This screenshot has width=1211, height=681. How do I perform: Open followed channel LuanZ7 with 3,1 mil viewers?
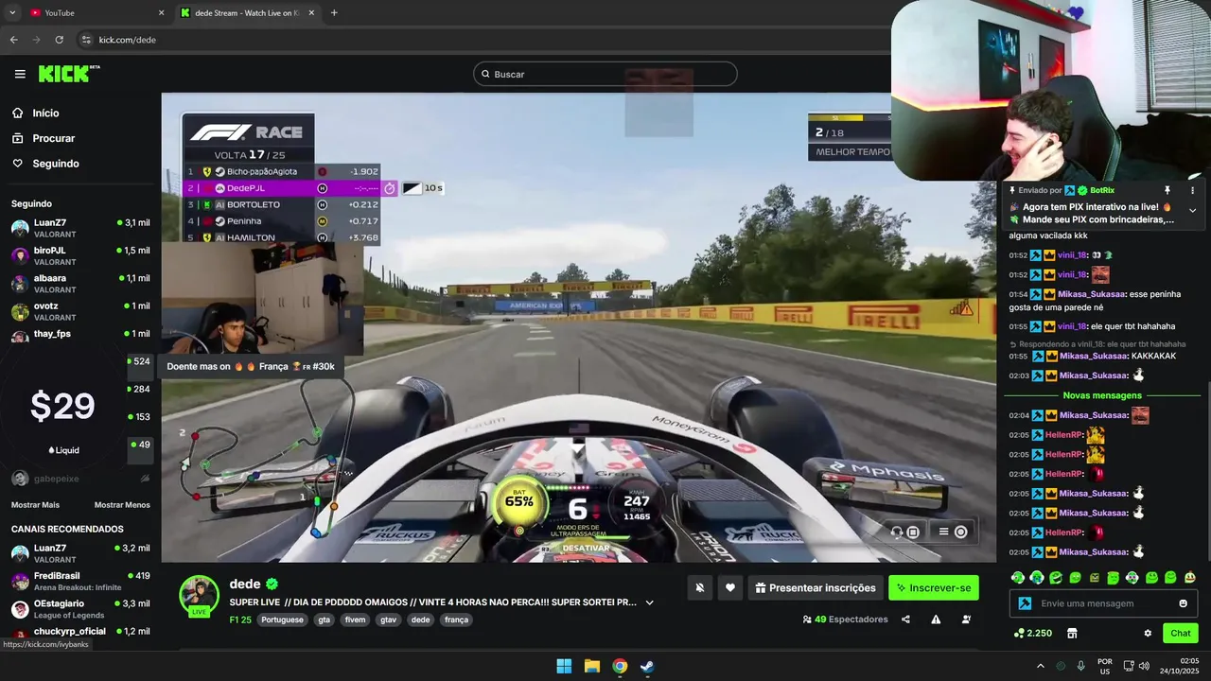click(80, 228)
